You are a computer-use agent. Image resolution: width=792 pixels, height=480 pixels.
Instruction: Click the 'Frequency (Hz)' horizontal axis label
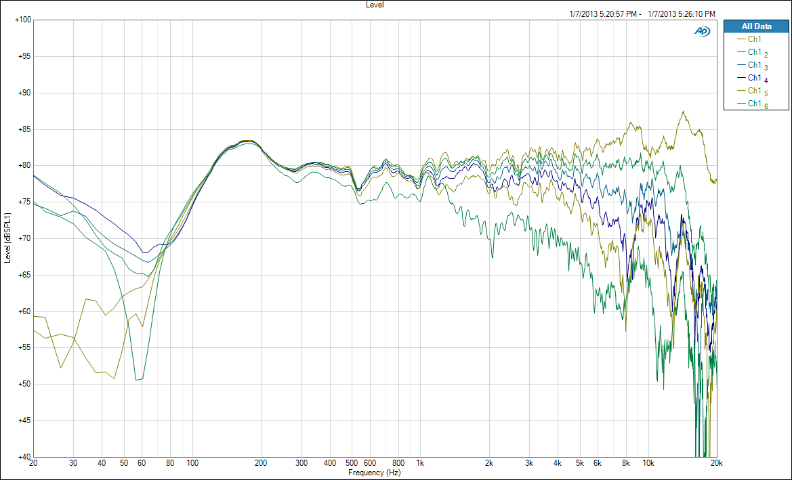click(374, 473)
